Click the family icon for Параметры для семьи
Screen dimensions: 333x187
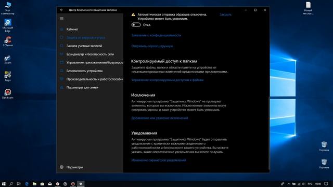(x=61, y=87)
